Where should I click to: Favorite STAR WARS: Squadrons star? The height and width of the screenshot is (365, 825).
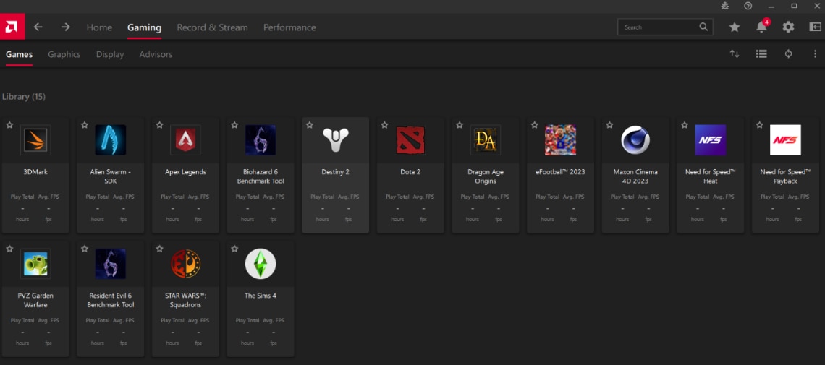pos(159,249)
